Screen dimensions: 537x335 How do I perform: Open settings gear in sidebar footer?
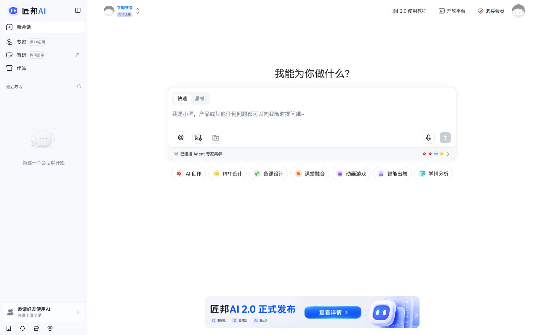pos(50,328)
